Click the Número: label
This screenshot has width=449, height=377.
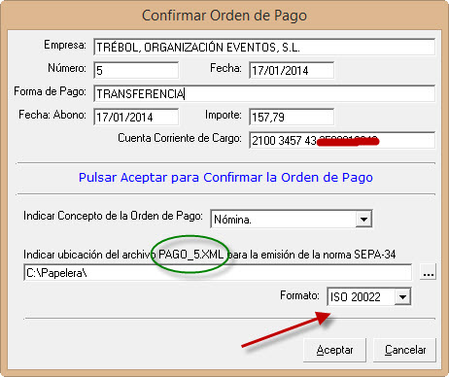67,68
